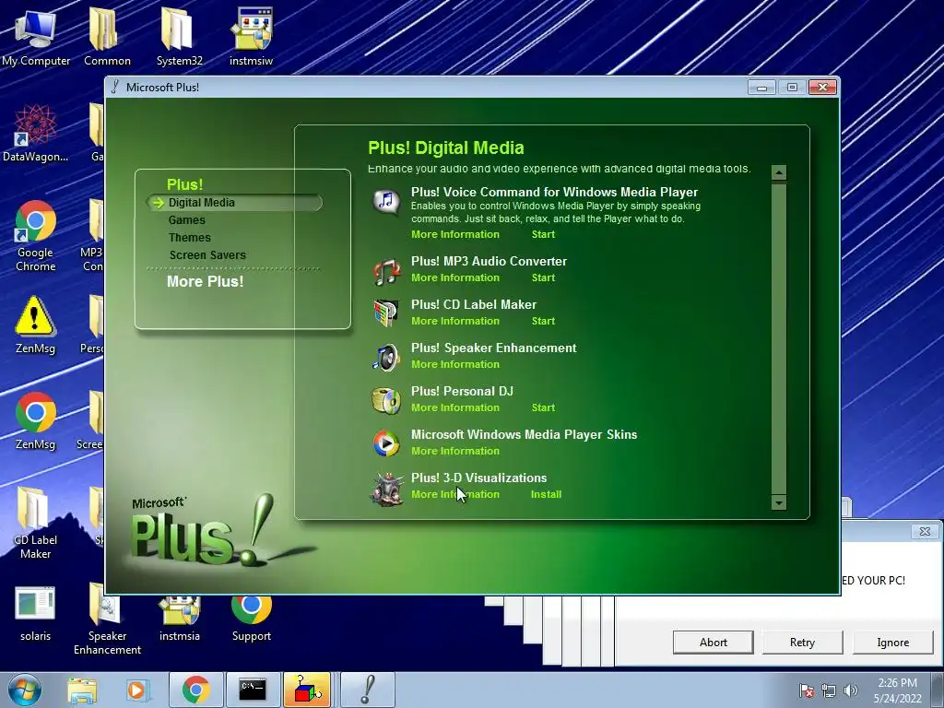Close the error dialog behind Plus!

(x=925, y=532)
